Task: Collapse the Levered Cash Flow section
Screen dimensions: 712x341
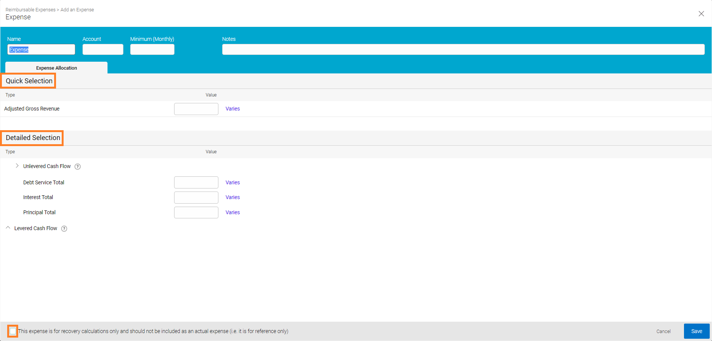Action: point(8,227)
